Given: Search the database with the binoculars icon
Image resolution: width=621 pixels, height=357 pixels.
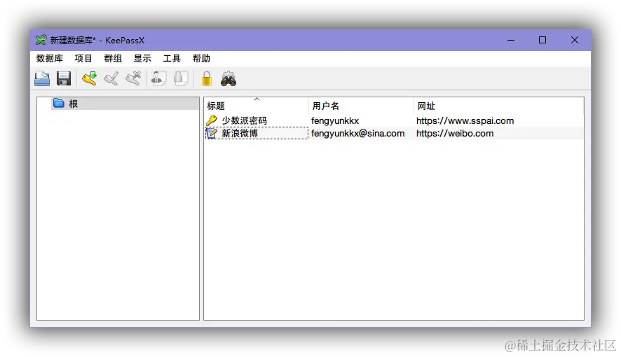Looking at the screenshot, I should click(228, 78).
